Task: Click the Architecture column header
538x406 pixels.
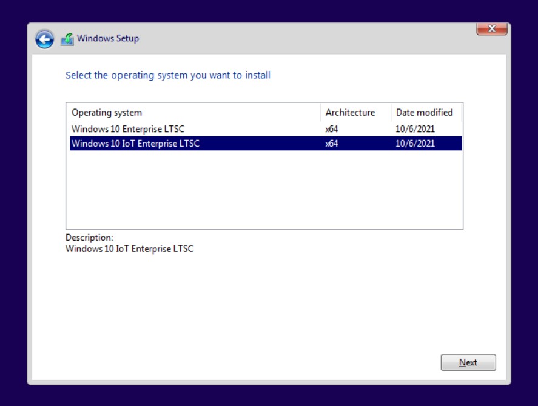Action: click(350, 113)
